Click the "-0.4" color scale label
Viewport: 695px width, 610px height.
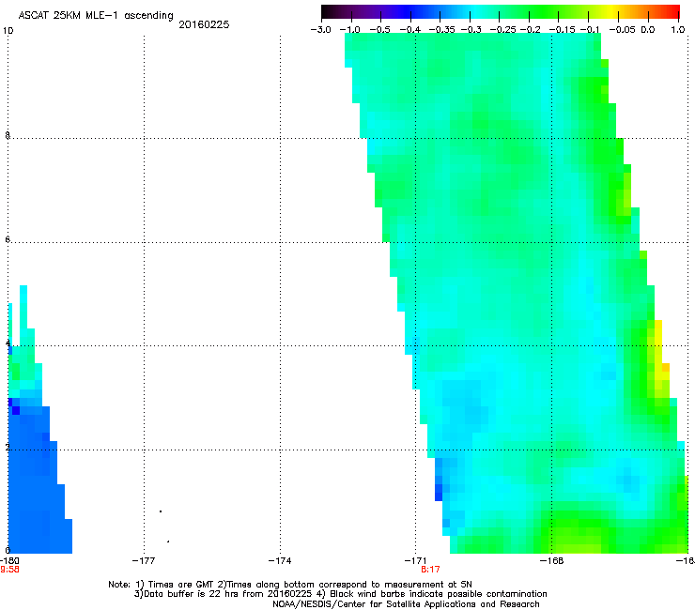(x=410, y=30)
